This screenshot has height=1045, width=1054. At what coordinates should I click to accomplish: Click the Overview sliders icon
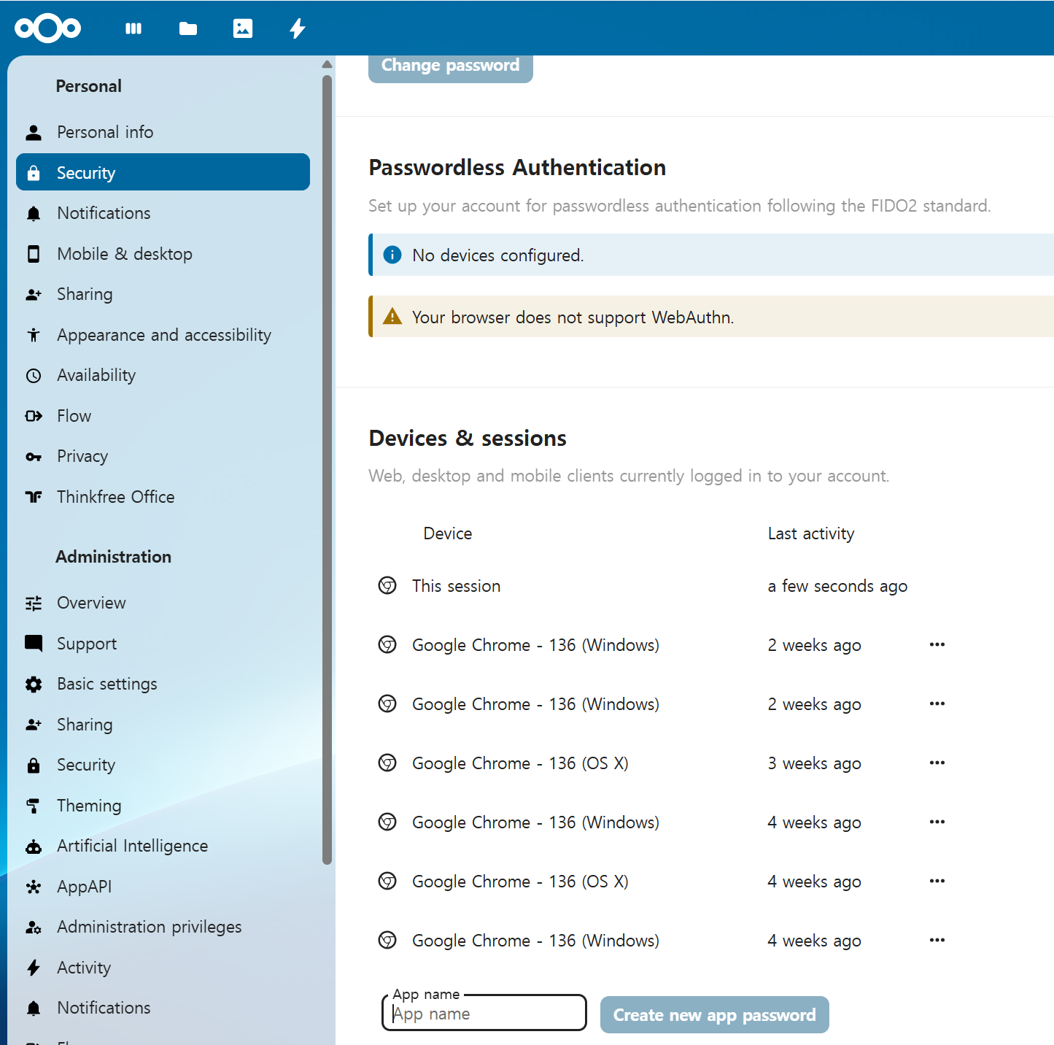pos(34,603)
